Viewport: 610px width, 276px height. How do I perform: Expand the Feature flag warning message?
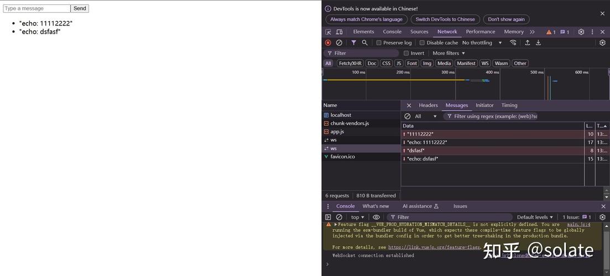coord(336,224)
